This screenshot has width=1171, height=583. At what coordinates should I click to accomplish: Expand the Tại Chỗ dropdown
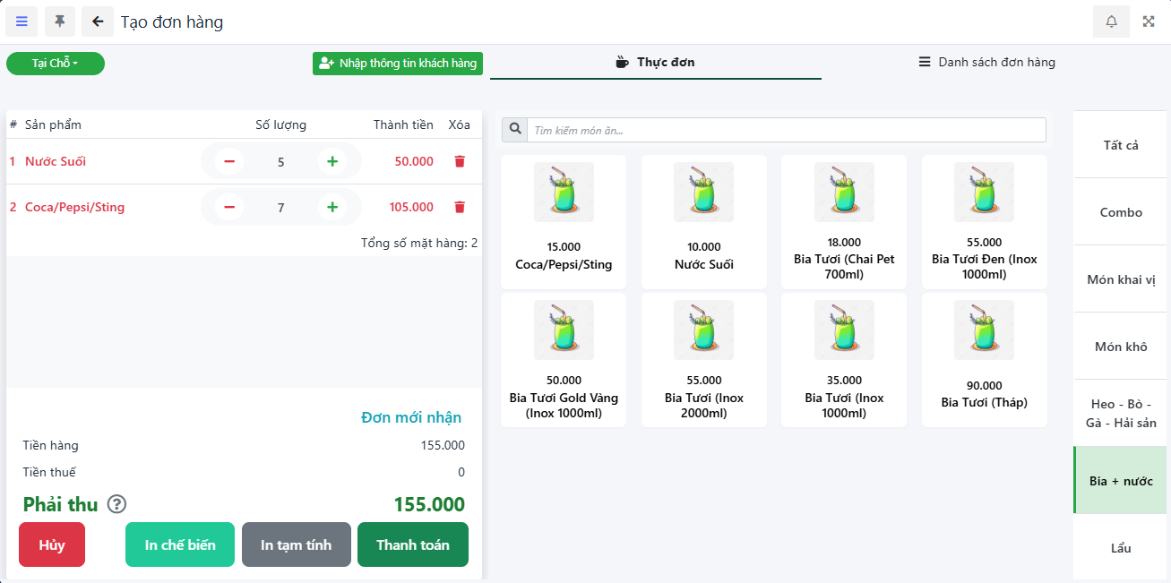point(56,64)
